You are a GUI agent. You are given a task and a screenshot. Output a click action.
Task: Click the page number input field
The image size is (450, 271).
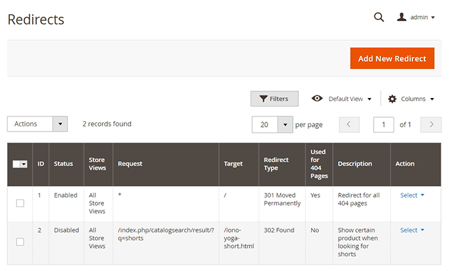tap(384, 124)
